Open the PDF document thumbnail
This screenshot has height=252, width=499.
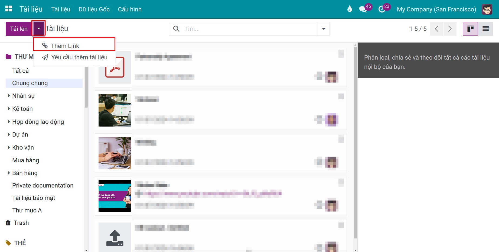pos(115,67)
